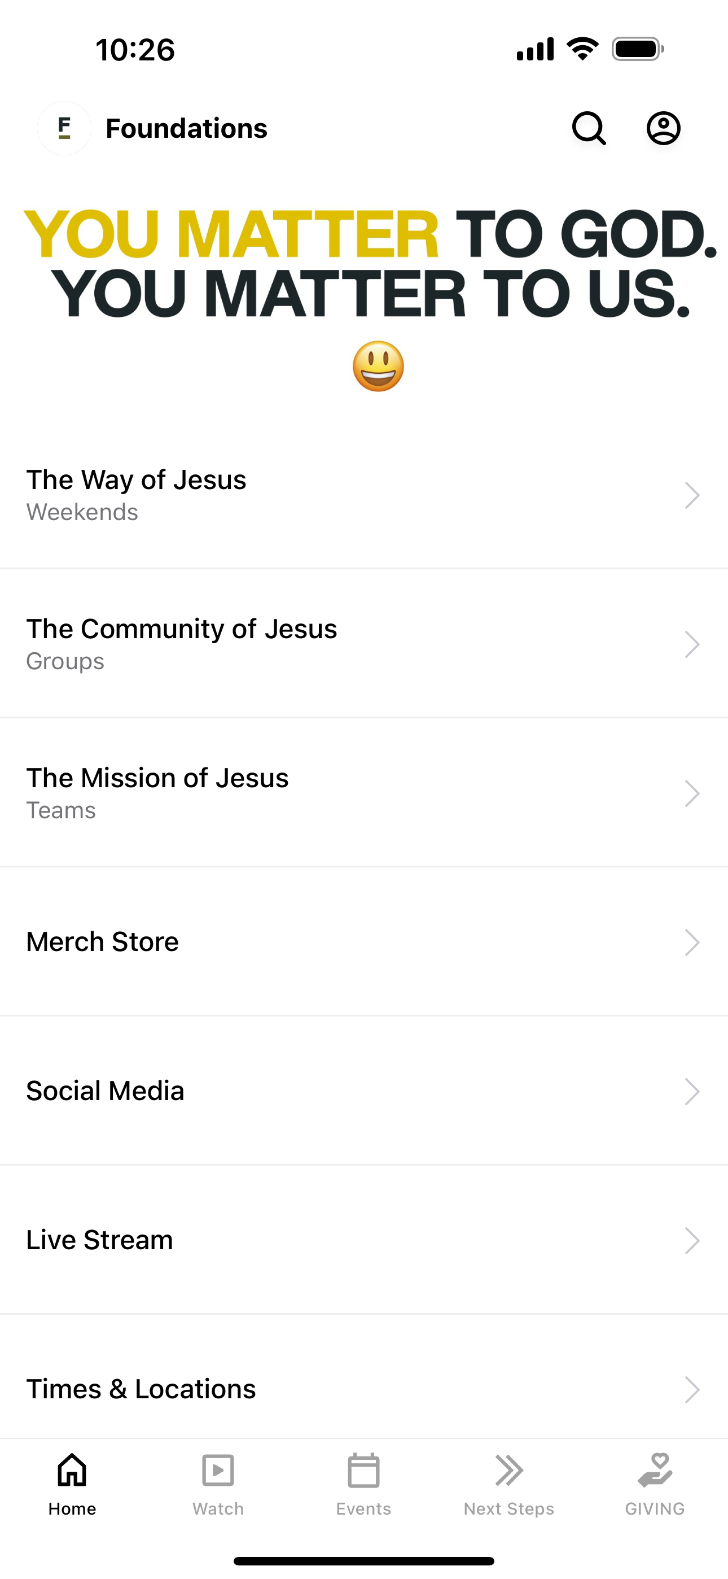The image size is (728, 1579).
Task: Expand The Community of Jesus chevron
Action: tap(692, 644)
